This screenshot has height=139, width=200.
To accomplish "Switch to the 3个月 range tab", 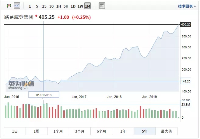I will coord(80,131).
